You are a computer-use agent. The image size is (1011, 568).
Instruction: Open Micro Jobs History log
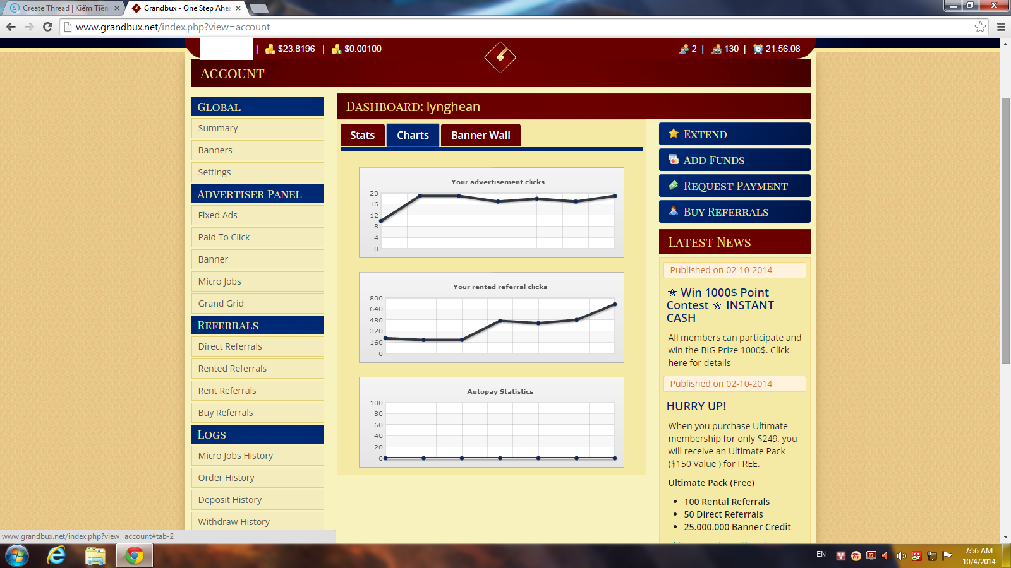point(258,456)
